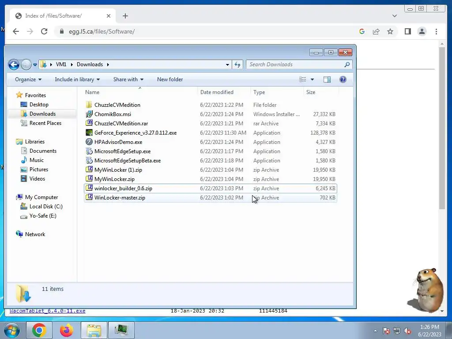Select the GeForce_Experience exe icon
The width and height of the screenshot is (452, 339).
point(89,132)
